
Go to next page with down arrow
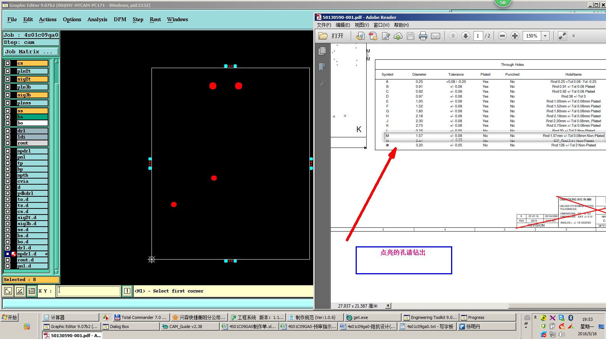[465, 36]
